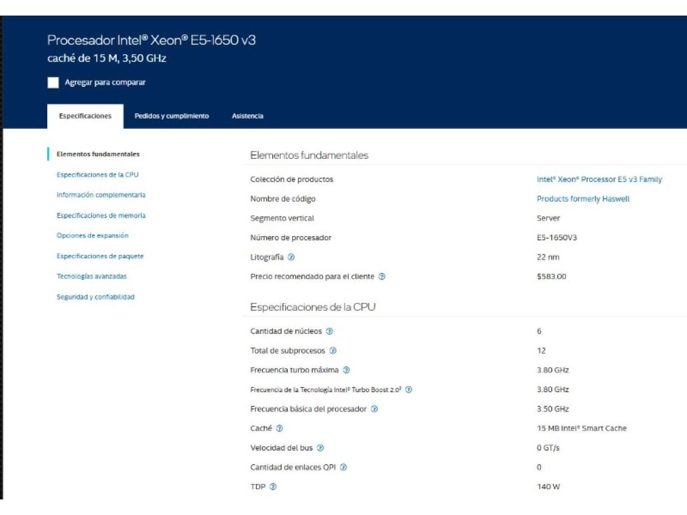The height and width of the screenshot is (515, 687).
Task: Select Elementos fundamentales in the sidebar
Action: point(98,154)
